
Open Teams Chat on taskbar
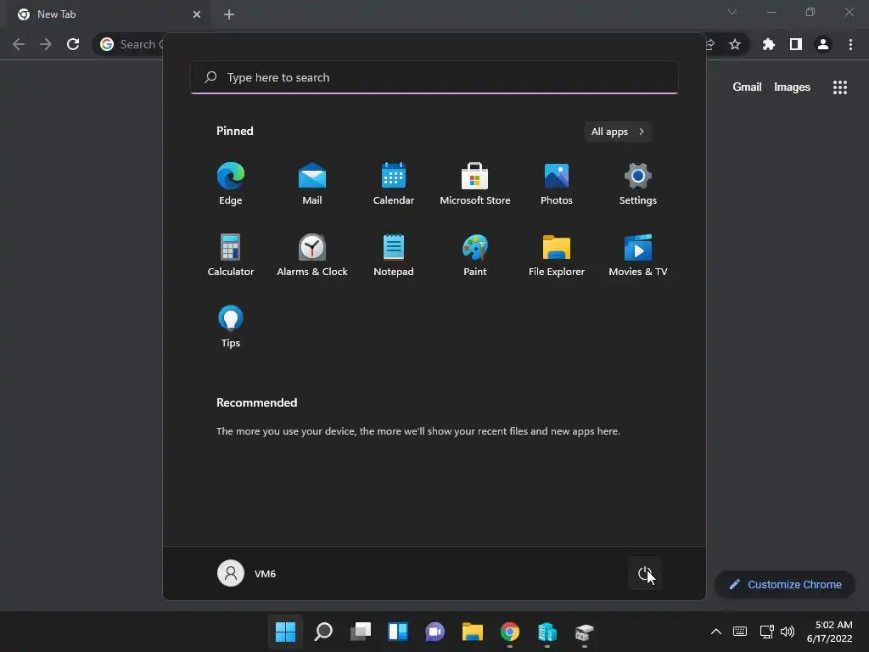click(x=435, y=632)
